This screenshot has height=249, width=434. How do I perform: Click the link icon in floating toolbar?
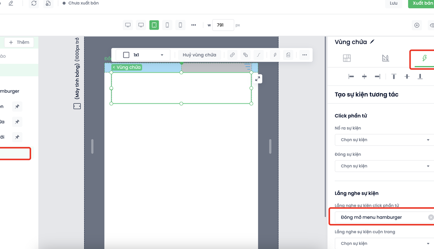(232, 55)
